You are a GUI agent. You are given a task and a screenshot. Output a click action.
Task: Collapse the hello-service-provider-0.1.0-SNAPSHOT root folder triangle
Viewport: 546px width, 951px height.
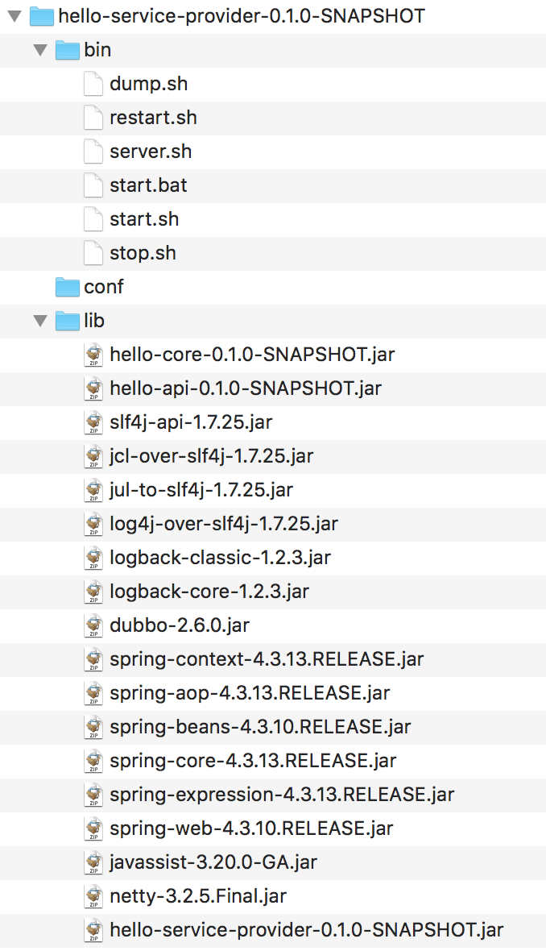click(x=14, y=16)
